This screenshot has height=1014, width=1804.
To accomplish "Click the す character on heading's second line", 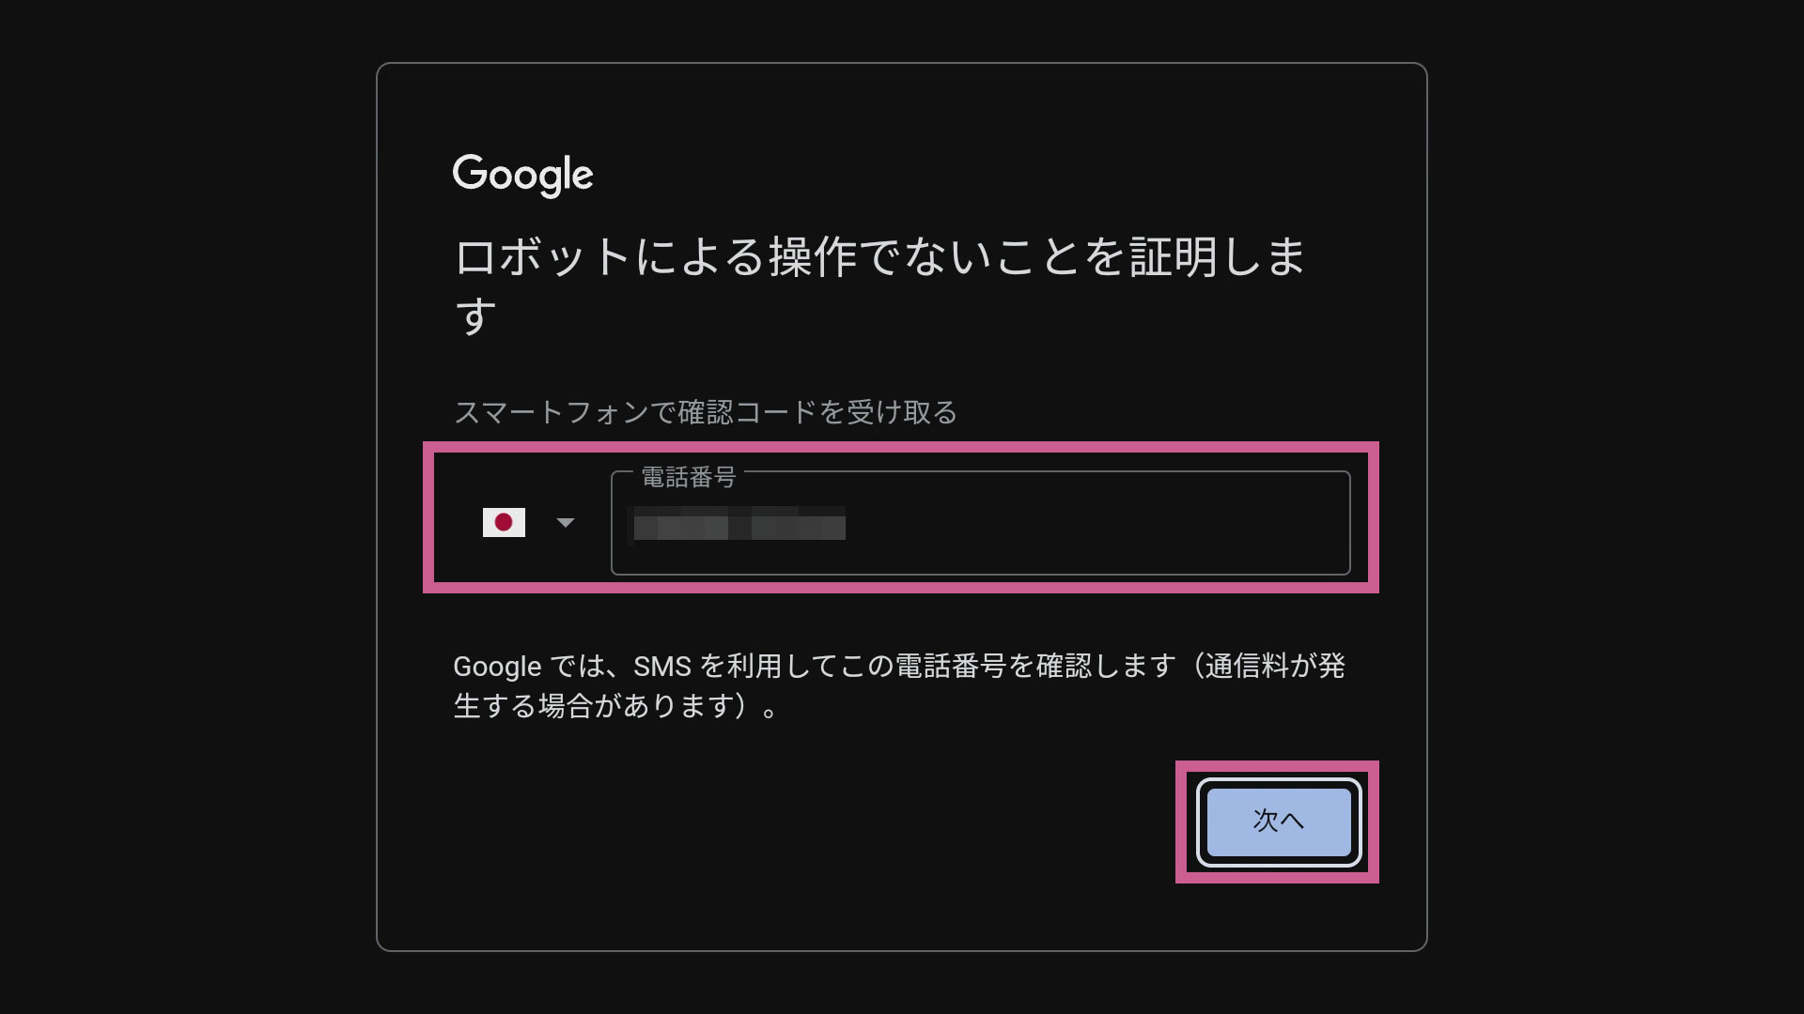I will 475,316.
